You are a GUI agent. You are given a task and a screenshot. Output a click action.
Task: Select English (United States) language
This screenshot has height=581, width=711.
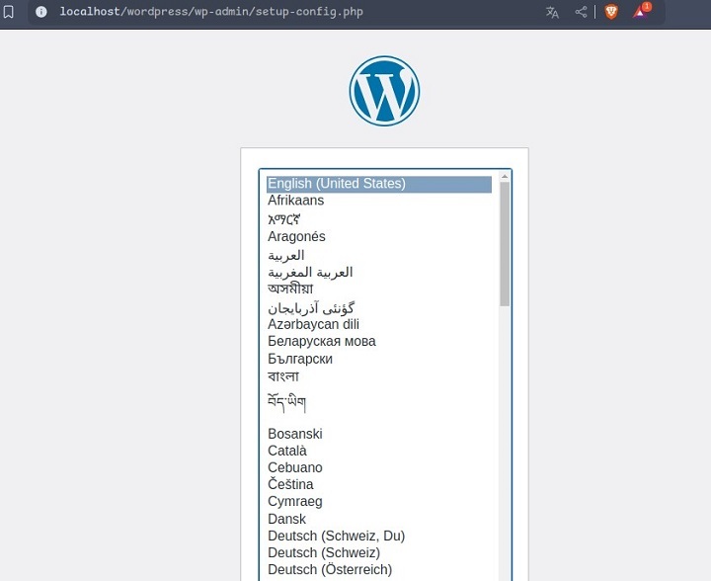click(x=379, y=184)
